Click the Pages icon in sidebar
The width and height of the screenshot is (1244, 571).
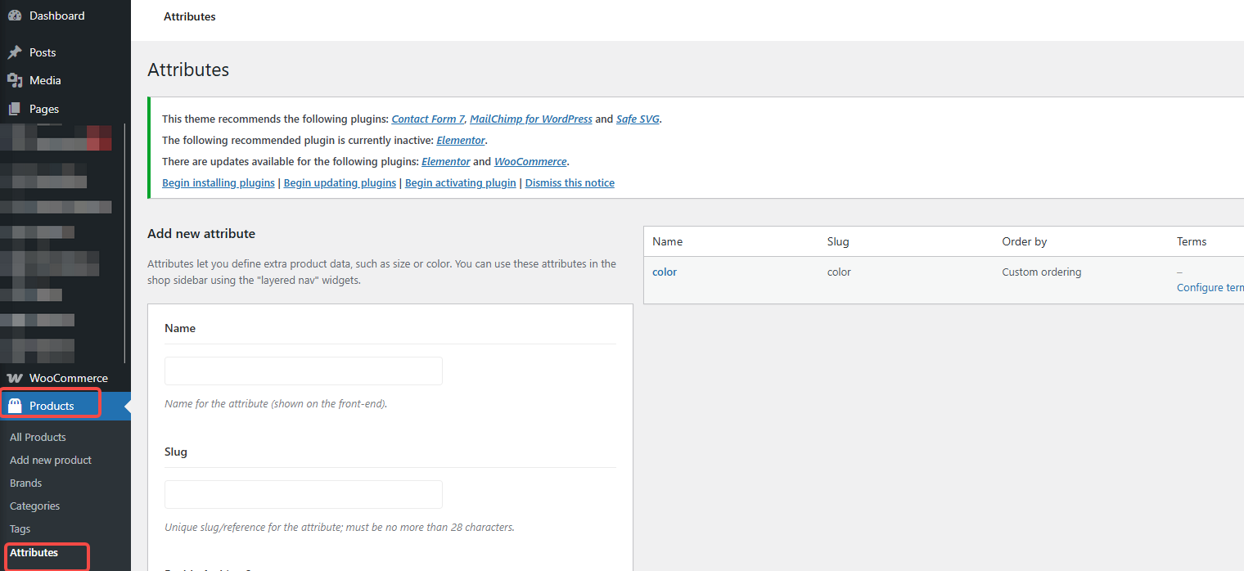(15, 109)
